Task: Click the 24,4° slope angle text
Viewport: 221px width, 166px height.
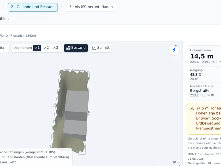Action: point(194,79)
